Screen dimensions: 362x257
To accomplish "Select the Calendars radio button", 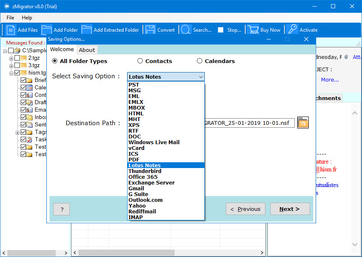I will (199, 61).
